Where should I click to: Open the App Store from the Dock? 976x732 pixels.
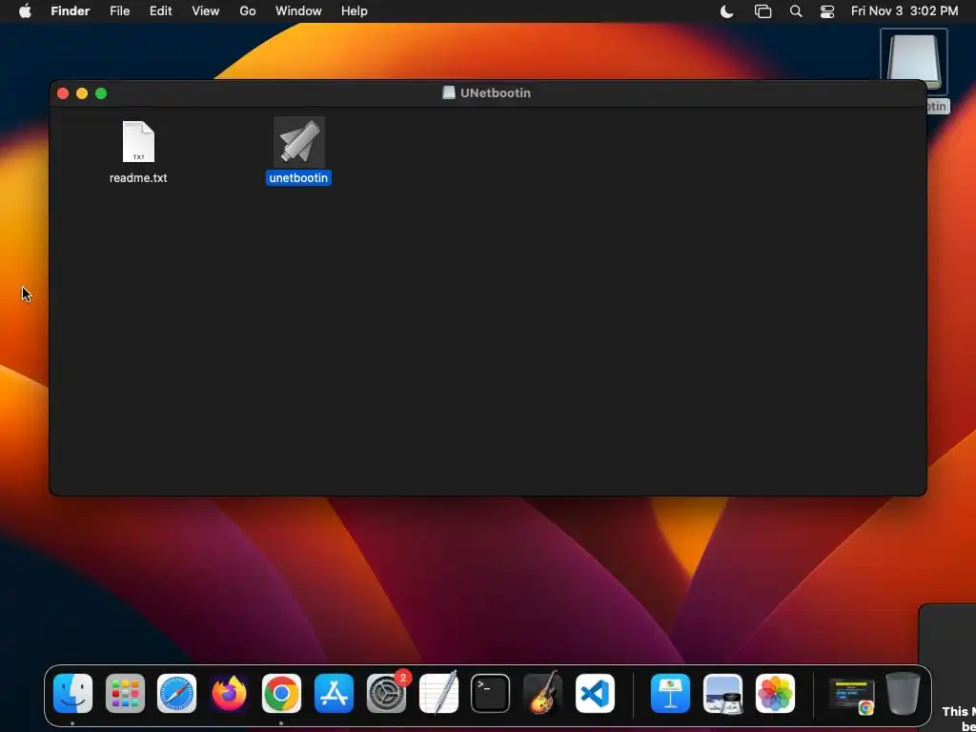click(334, 694)
